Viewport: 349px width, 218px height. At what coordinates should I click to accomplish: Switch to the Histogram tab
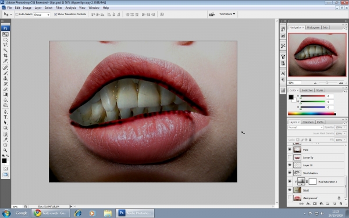click(313, 27)
